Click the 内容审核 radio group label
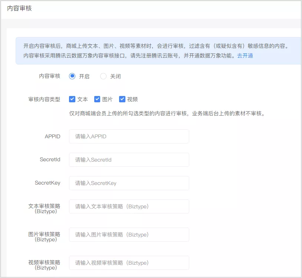The image size is (302, 278). (50, 76)
